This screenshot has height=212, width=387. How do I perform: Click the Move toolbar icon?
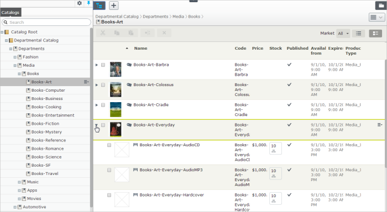pyautogui.click(x=148, y=33)
